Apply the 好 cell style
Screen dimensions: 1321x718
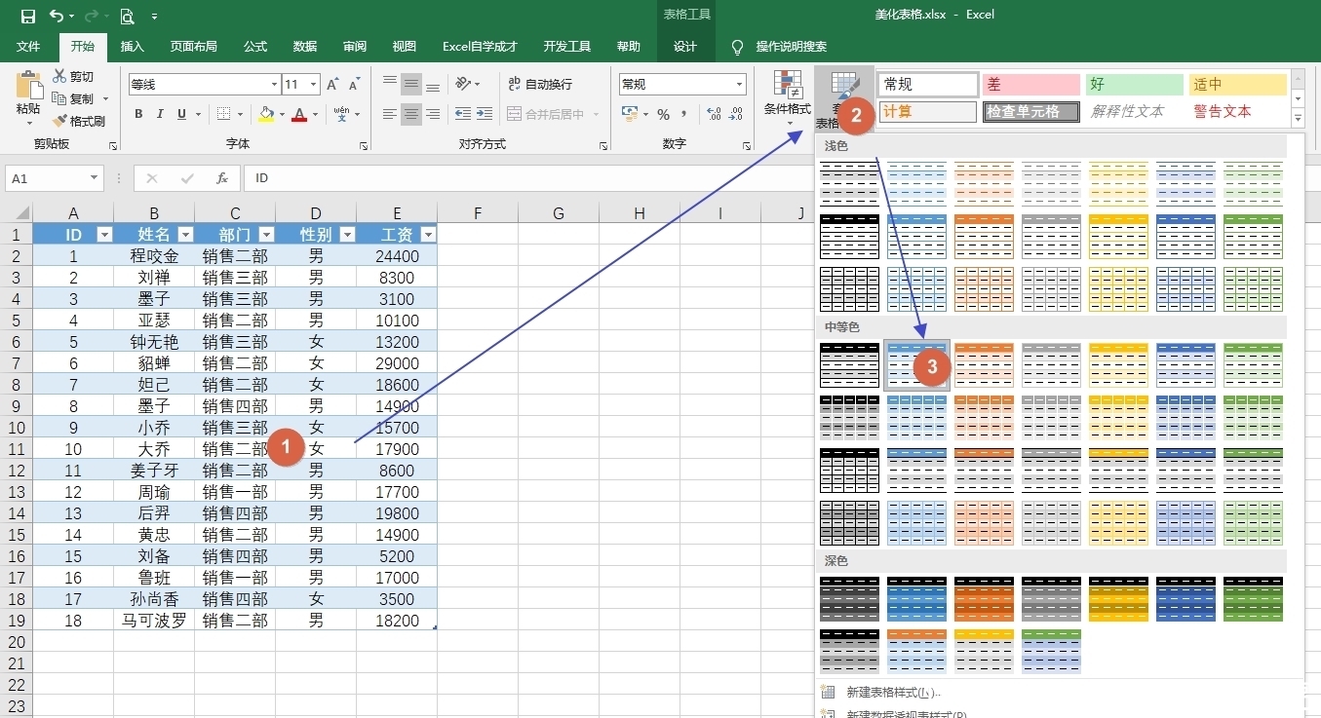point(1133,84)
